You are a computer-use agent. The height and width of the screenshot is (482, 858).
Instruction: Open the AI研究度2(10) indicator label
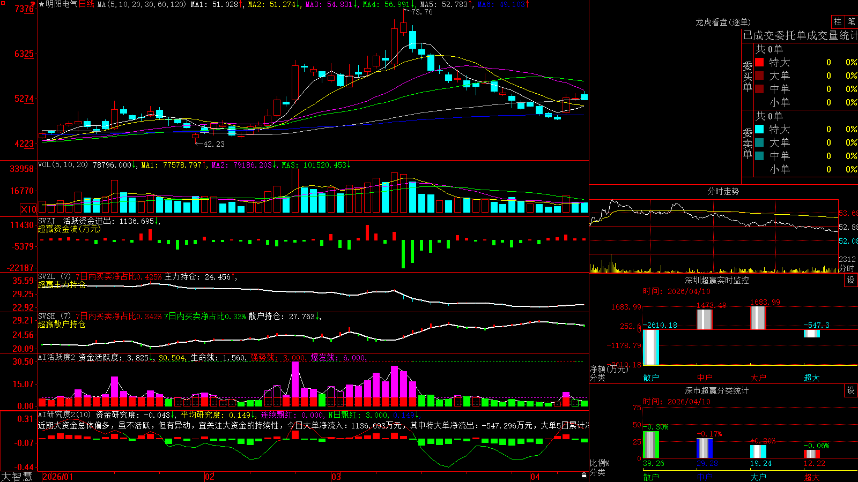(x=64, y=415)
